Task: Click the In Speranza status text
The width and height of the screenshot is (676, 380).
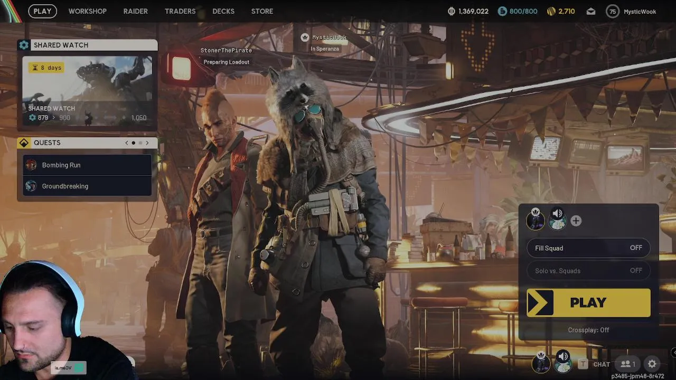Action: [x=325, y=49]
